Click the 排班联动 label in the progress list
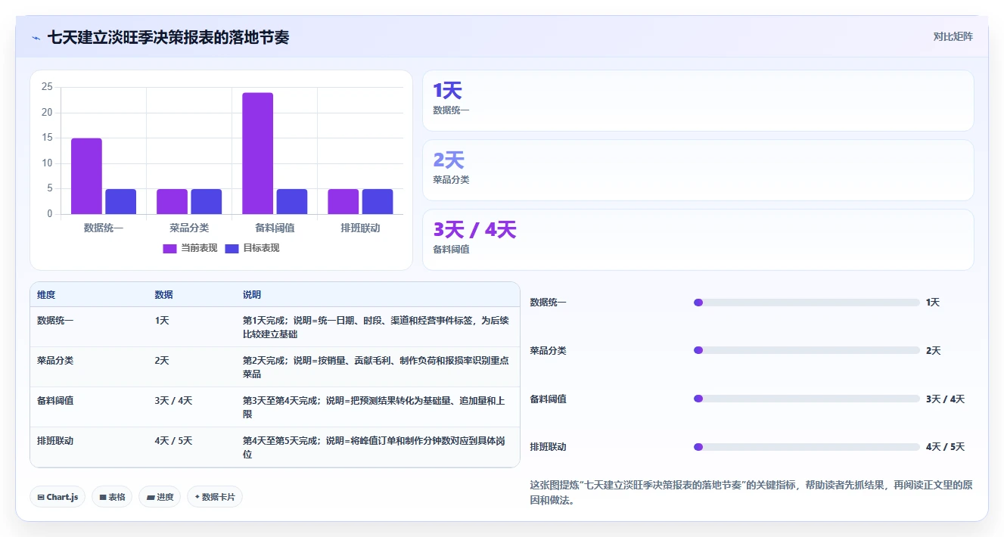Image resolution: width=1004 pixels, height=537 pixels. pos(548,447)
